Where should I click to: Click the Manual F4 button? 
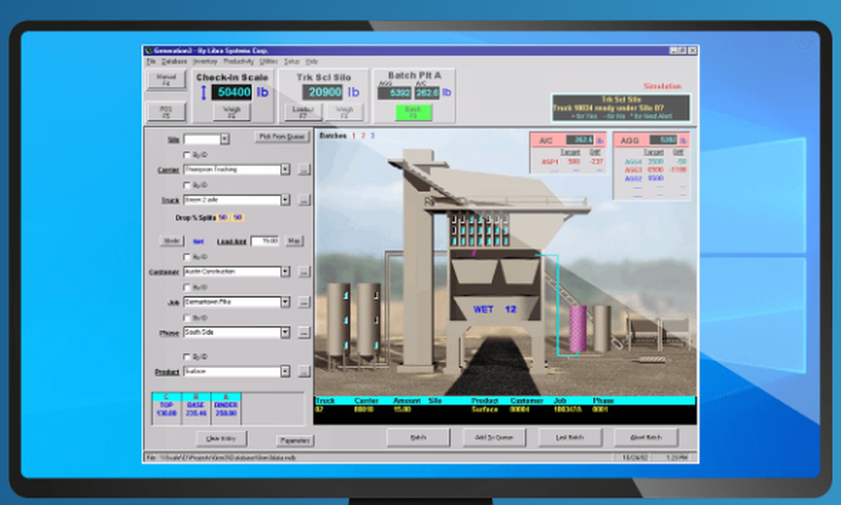click(x=167, y=80)
